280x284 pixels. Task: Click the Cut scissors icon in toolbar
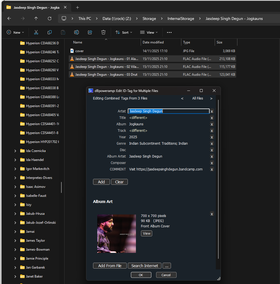[x=36, y=33]
